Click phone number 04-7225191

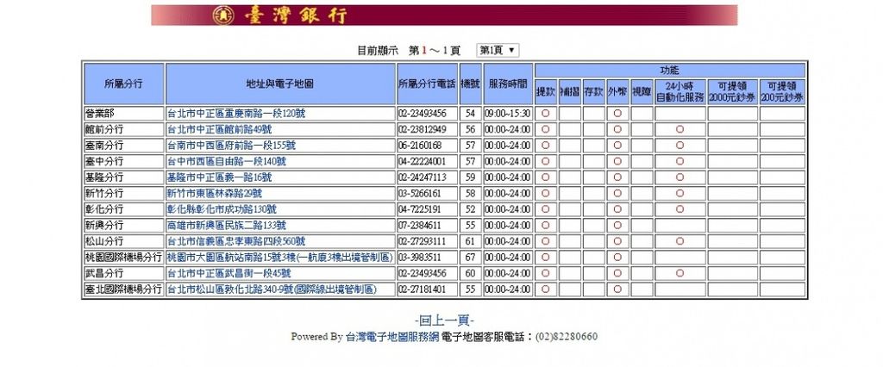point(420,209)
